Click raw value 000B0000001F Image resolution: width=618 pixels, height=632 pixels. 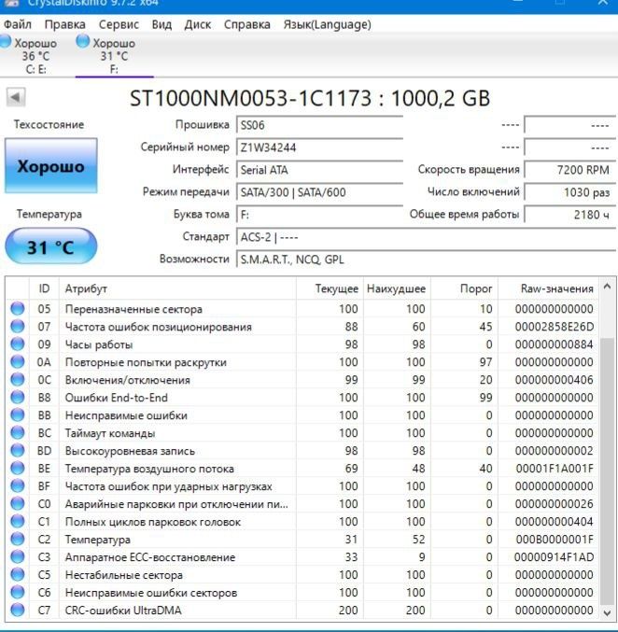(x=555, y=540)
